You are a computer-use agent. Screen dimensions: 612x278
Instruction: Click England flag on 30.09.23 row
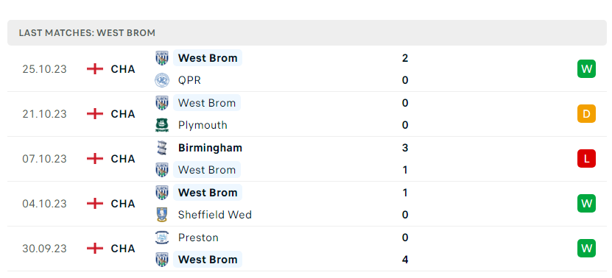click(95, 249)
